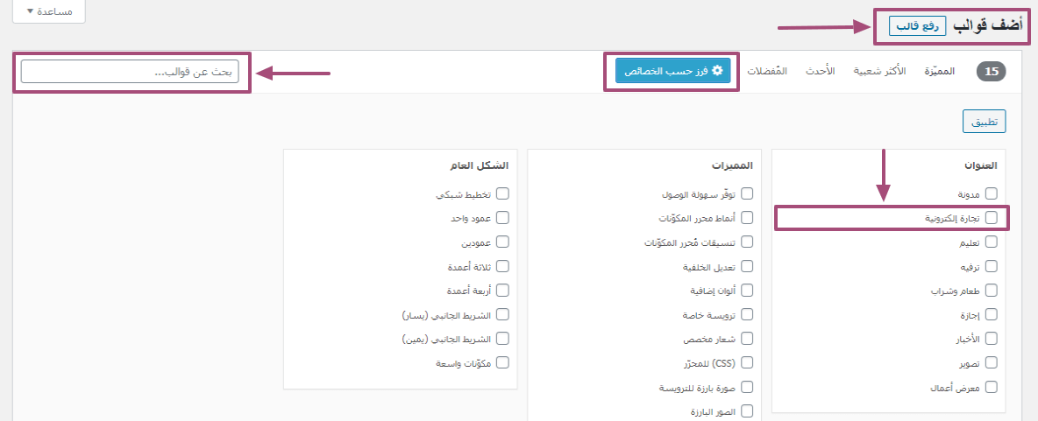Select the تخطيط شبكي grid layout checkbox
This screenshot has width=1038, height=421.
(x=502, y=193)
